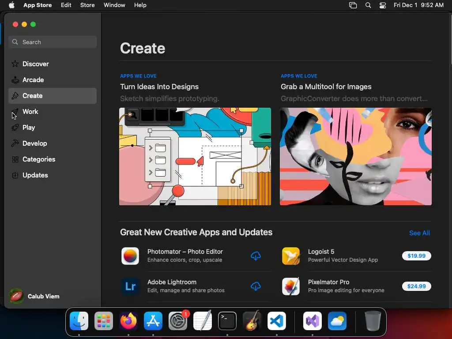This screenshot has height=339, width=452.
Task: Open the Work paper plane icon
Action: tap(15, 112)
